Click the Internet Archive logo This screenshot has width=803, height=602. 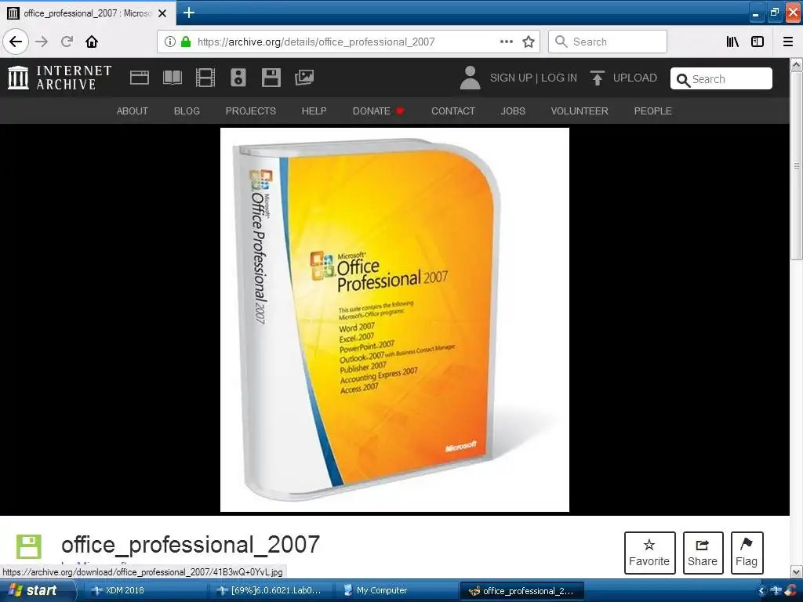pos(60,78)
